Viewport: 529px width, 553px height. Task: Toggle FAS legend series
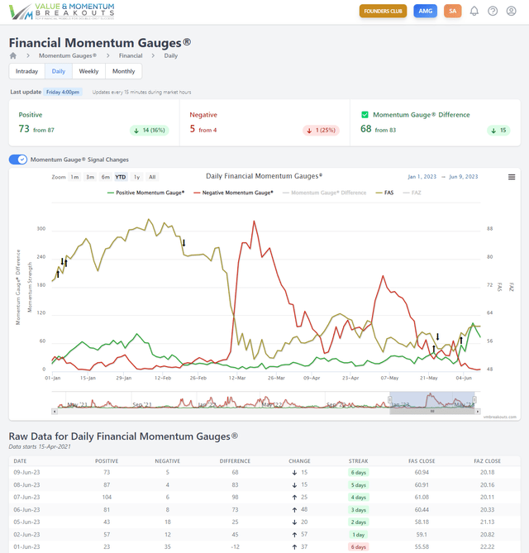coord(384,193)
